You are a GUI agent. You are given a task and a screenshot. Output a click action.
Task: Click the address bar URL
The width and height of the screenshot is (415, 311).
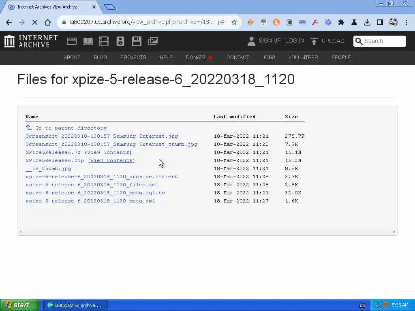point(141,22)
